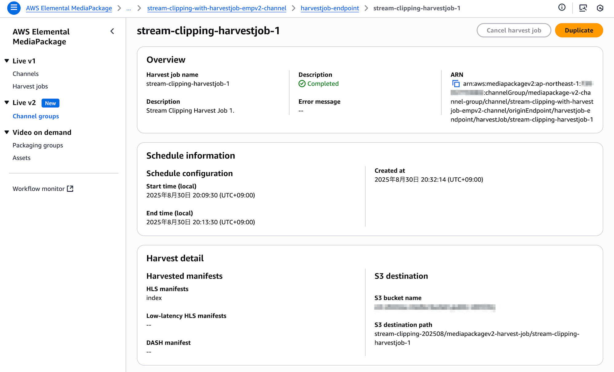Screen dimensions: 614x372
Task: Click the Live v2 sidebar heading
Action: 24,103
